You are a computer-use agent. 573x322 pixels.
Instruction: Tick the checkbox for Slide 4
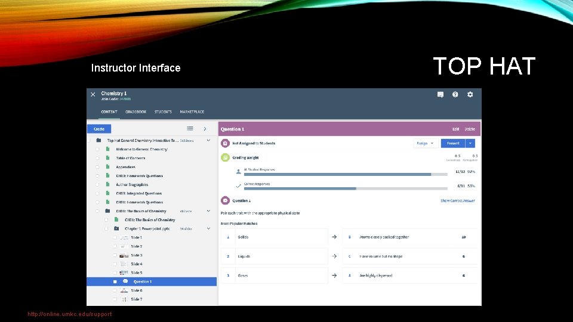pyautogui.click(x=115, y=264)
